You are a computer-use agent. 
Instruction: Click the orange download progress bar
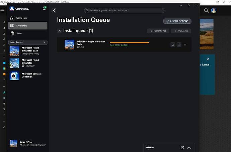pyautogui.click(x=129, y=42)
